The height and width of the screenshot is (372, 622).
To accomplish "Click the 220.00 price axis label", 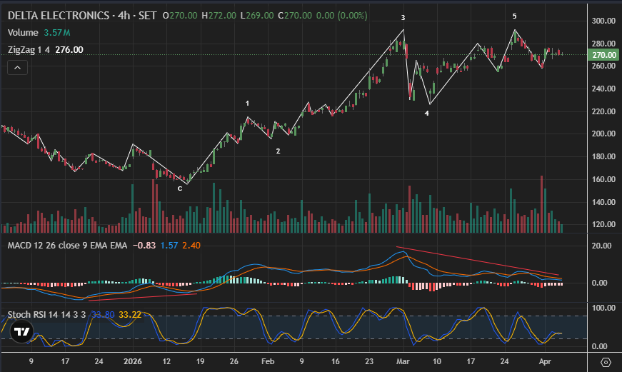I will [603, 111].
